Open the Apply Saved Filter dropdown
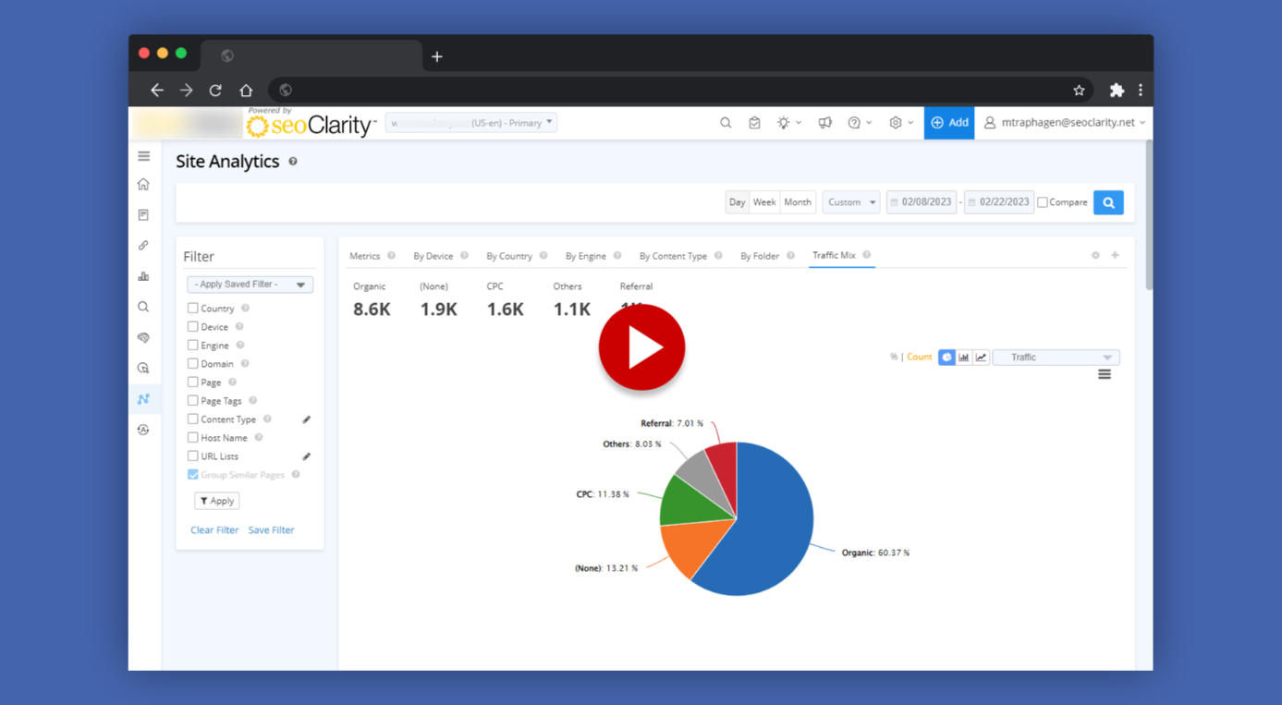The width and height of the screenshot is (1282, 705). pyautogui.click(x=250, y=285)
